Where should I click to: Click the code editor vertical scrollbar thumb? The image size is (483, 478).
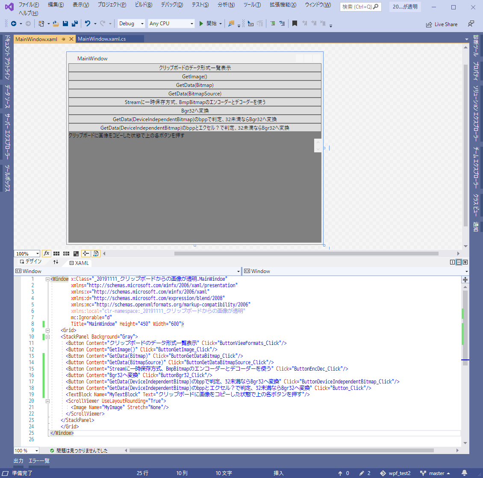pos(465,327)
